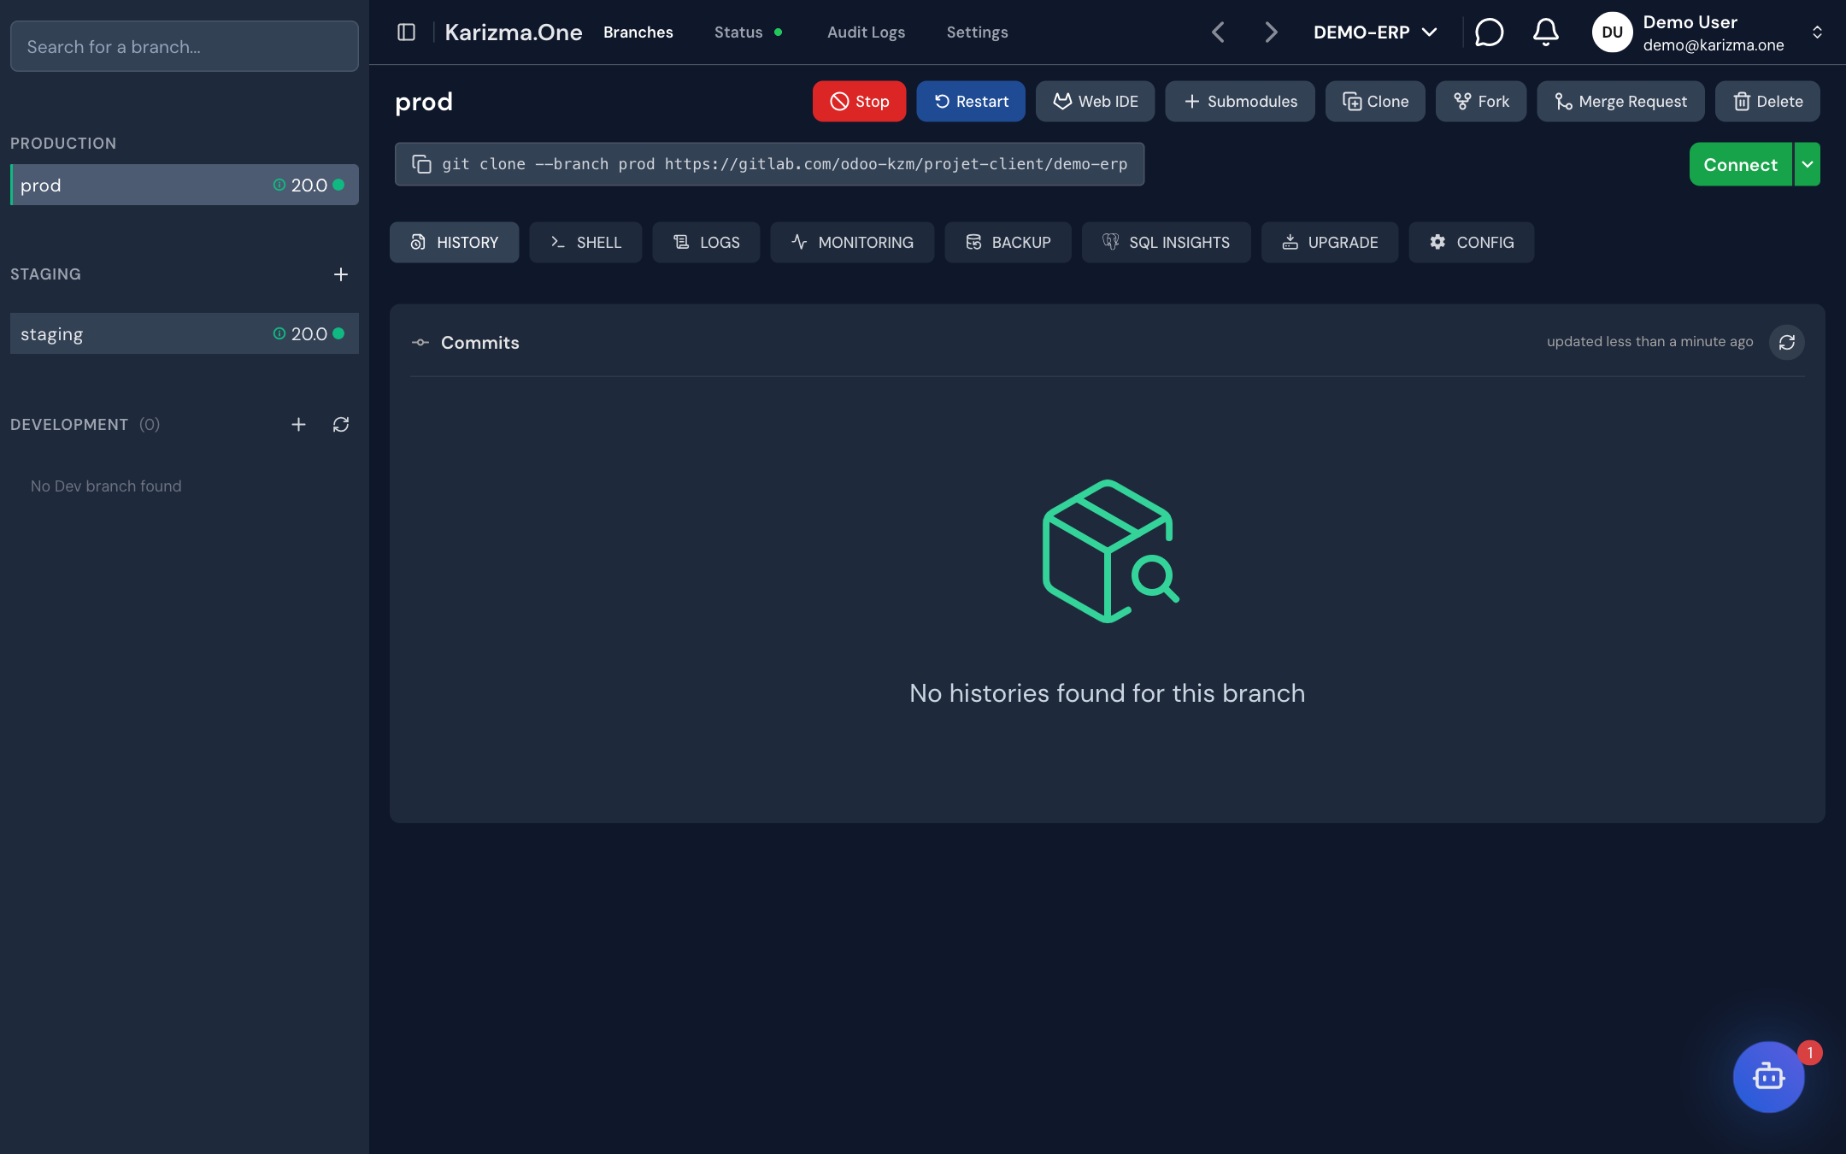The height and width of the screenshot is (1154, 1846).
Task: Refresh the Commits list
Action: click(1787, 342)
